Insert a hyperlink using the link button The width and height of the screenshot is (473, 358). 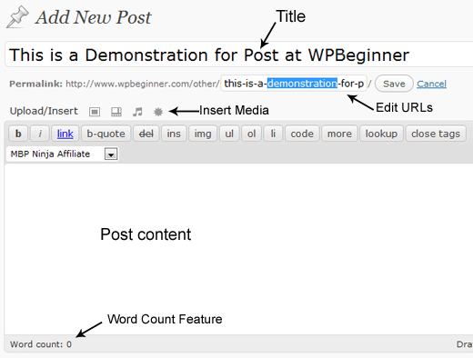[x=65, y=134]
